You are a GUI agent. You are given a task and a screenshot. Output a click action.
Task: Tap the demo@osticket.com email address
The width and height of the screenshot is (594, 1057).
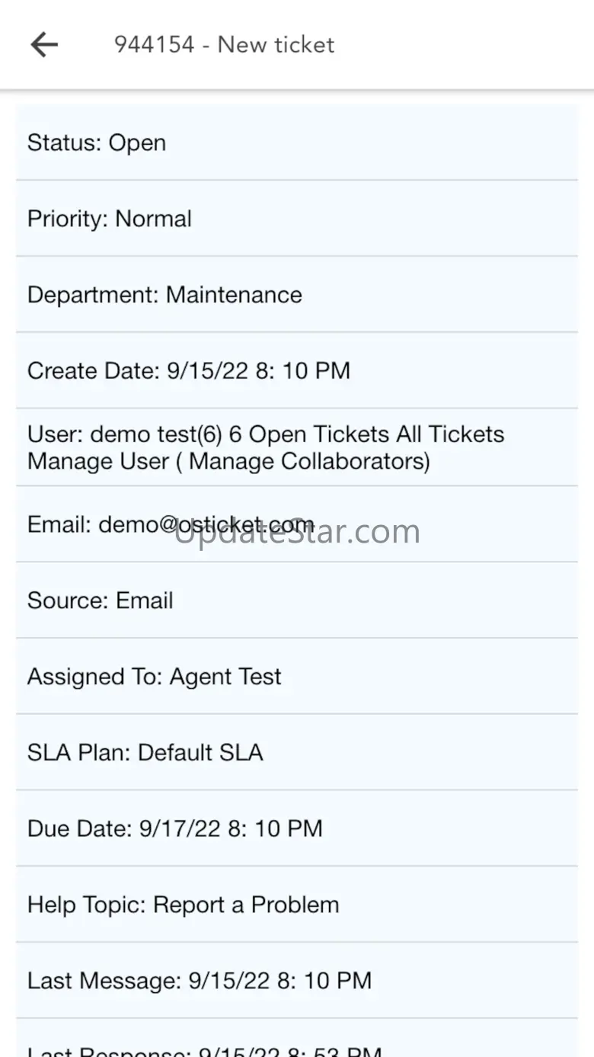(x=206, y=525)
